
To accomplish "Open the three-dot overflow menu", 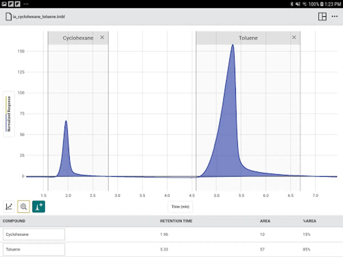I will click(x=334, y=17).
